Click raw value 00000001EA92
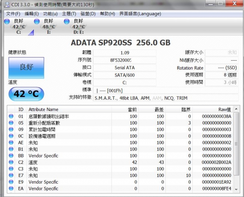This screenshot has width=244, height=197. [217, 182]
